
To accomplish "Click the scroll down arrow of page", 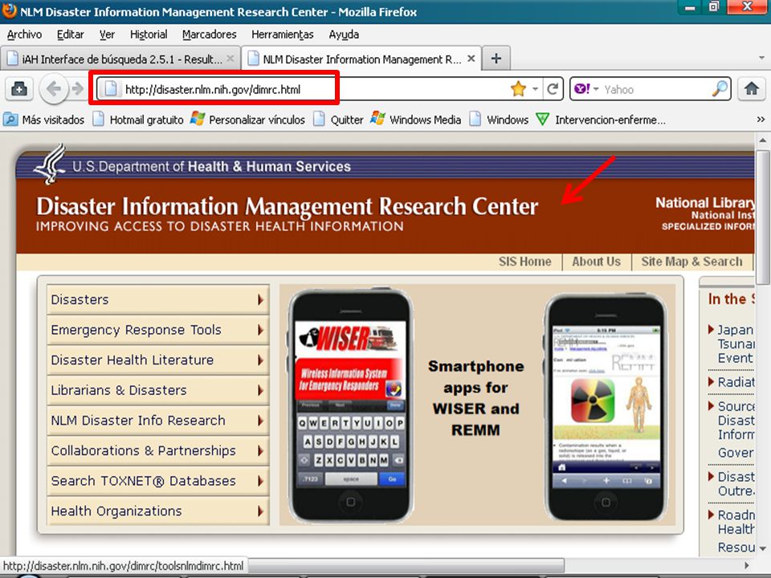I will point(763,548).
